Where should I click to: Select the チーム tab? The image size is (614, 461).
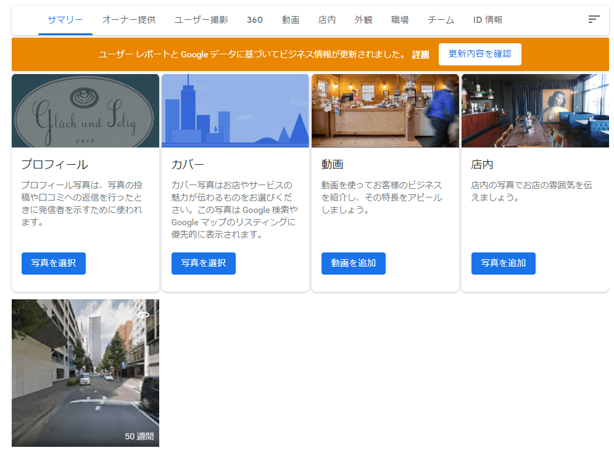(x=441, y=19)
